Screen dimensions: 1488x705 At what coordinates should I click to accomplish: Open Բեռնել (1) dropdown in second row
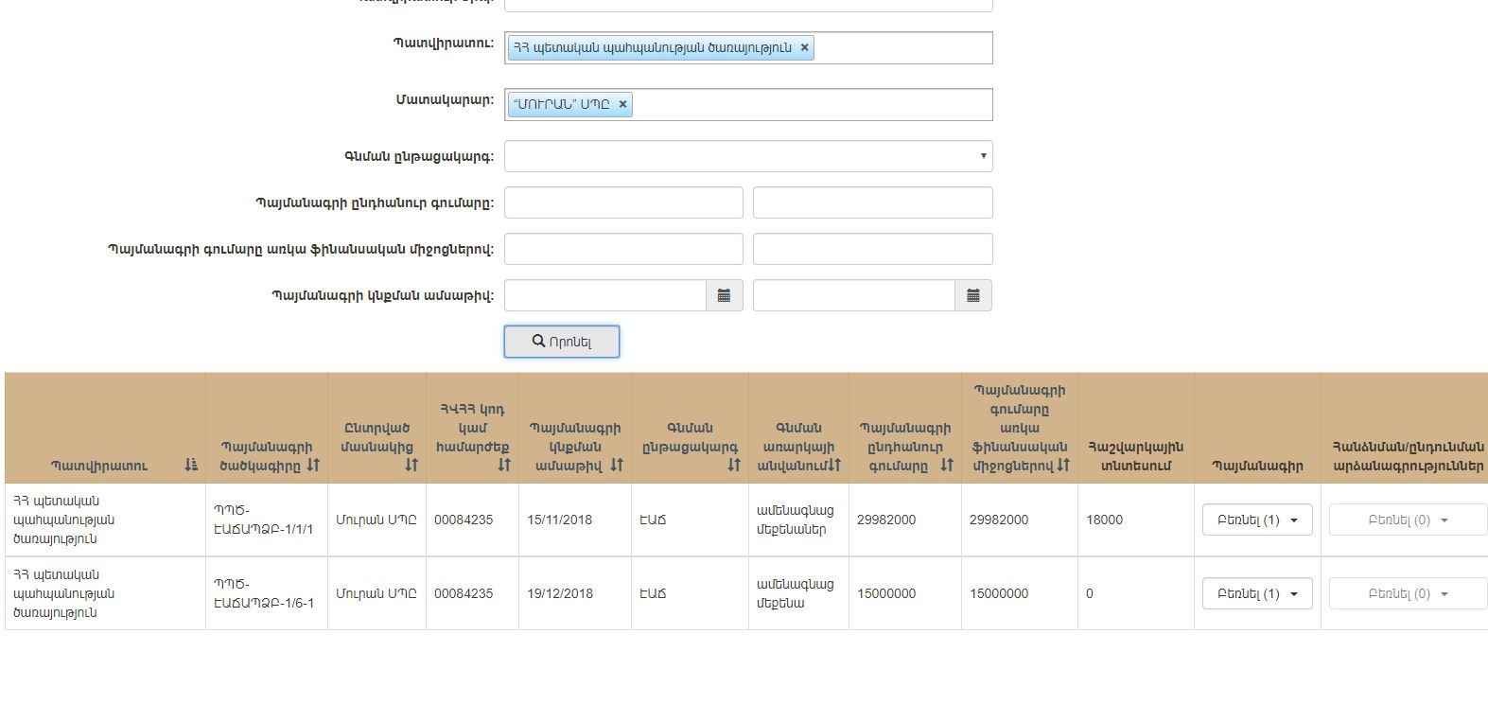pyautogui.click(x=1256, y=593)
